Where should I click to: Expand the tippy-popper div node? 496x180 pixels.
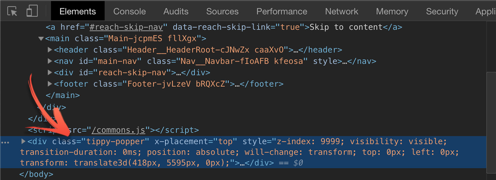click(x=23, y=141)
